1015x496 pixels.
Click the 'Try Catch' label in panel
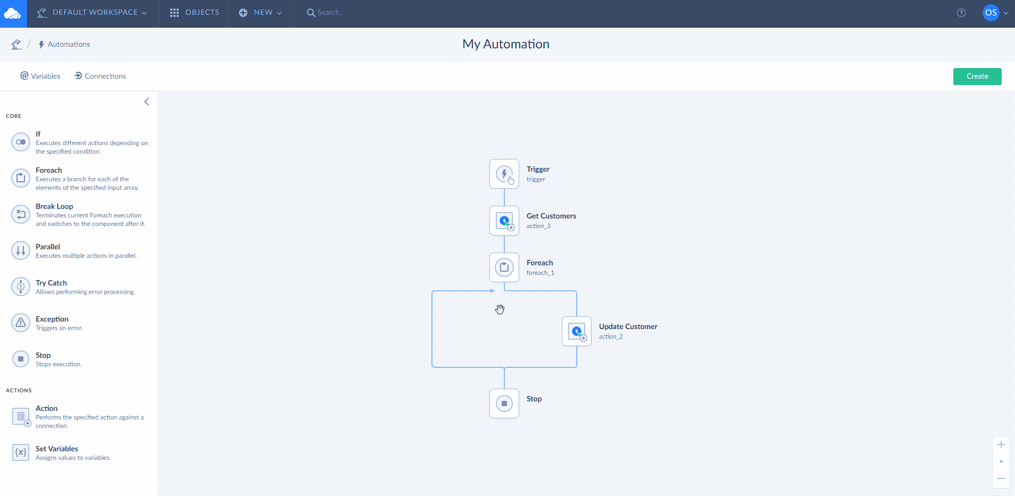51,283
